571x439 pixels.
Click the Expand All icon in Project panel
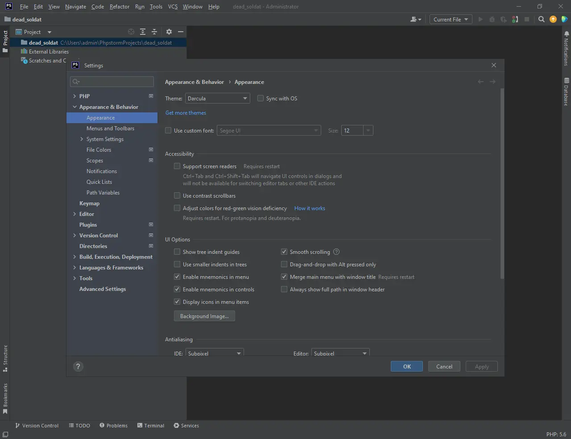click(143, 32)
